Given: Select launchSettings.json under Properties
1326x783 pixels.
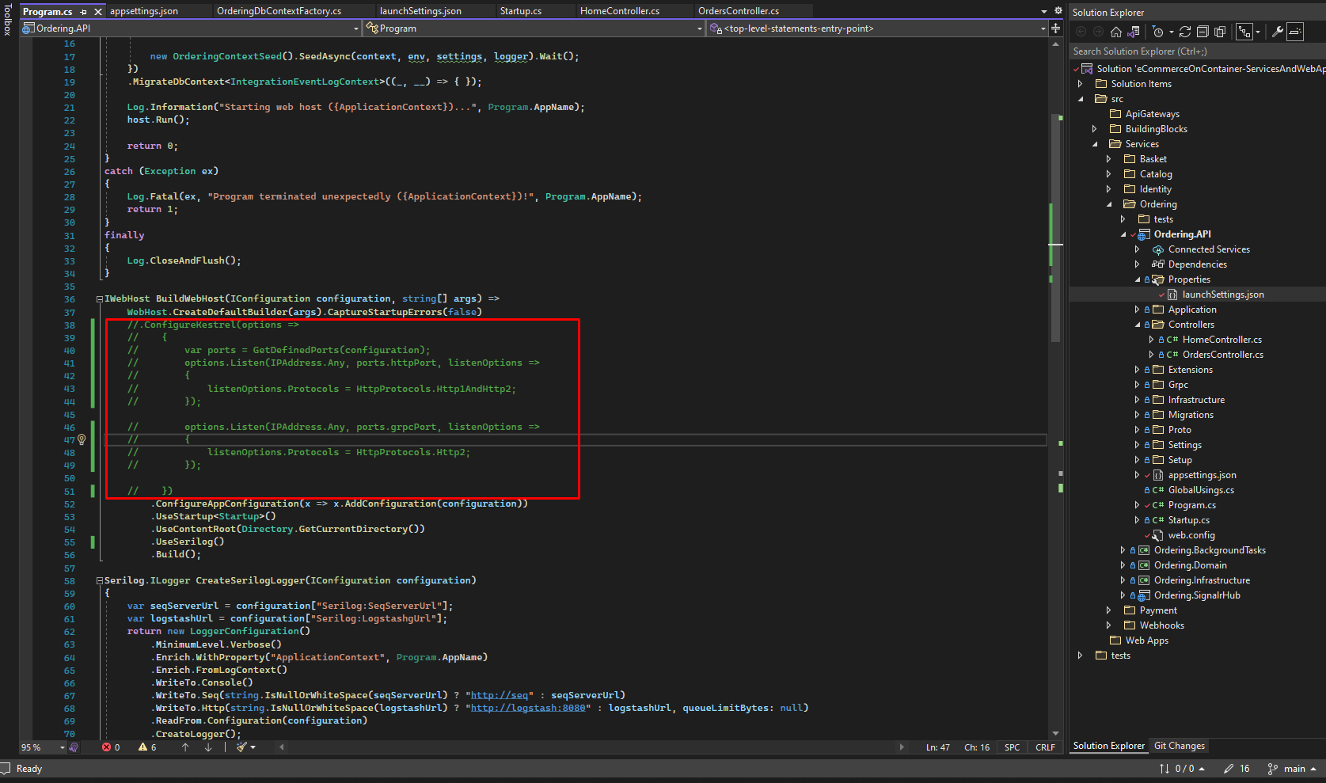Looking at the screenshot, I should (1223, 294).
